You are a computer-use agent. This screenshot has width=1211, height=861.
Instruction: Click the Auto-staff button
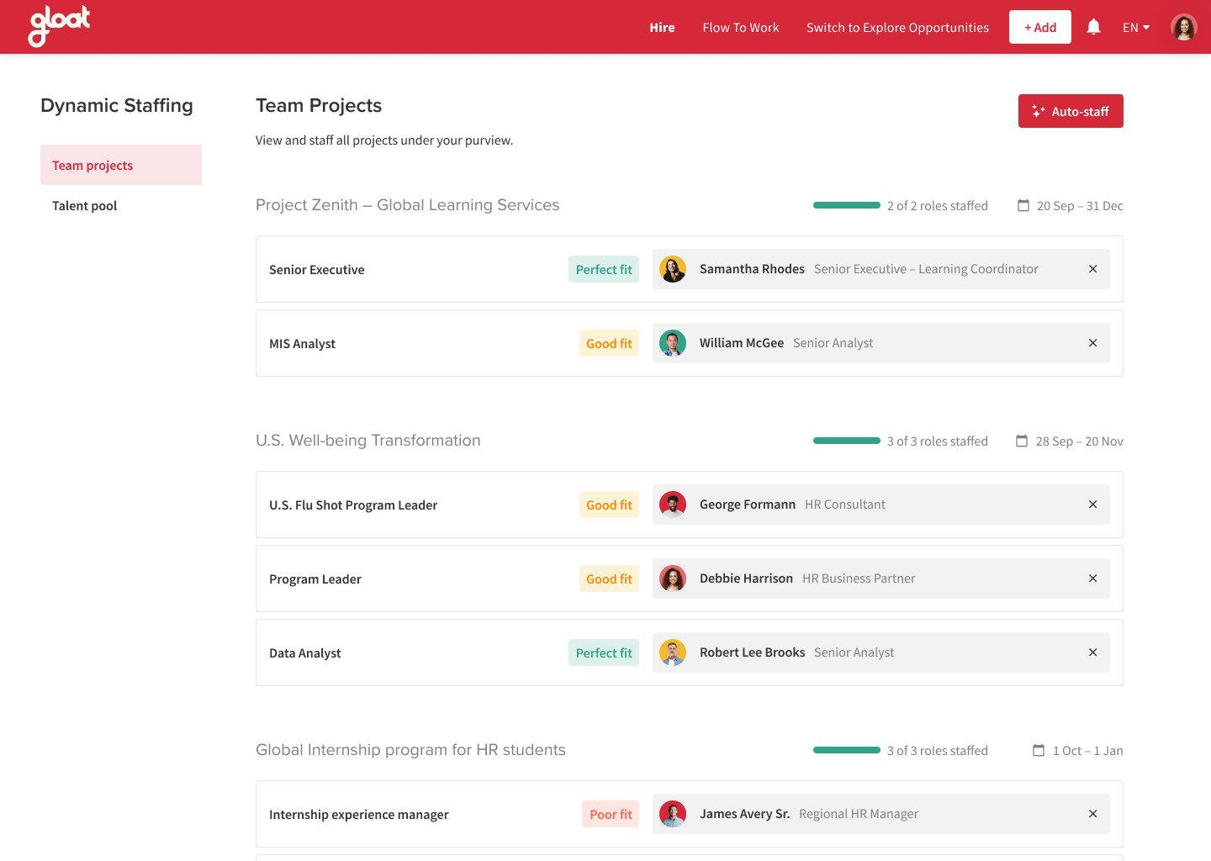point(1071,111)
